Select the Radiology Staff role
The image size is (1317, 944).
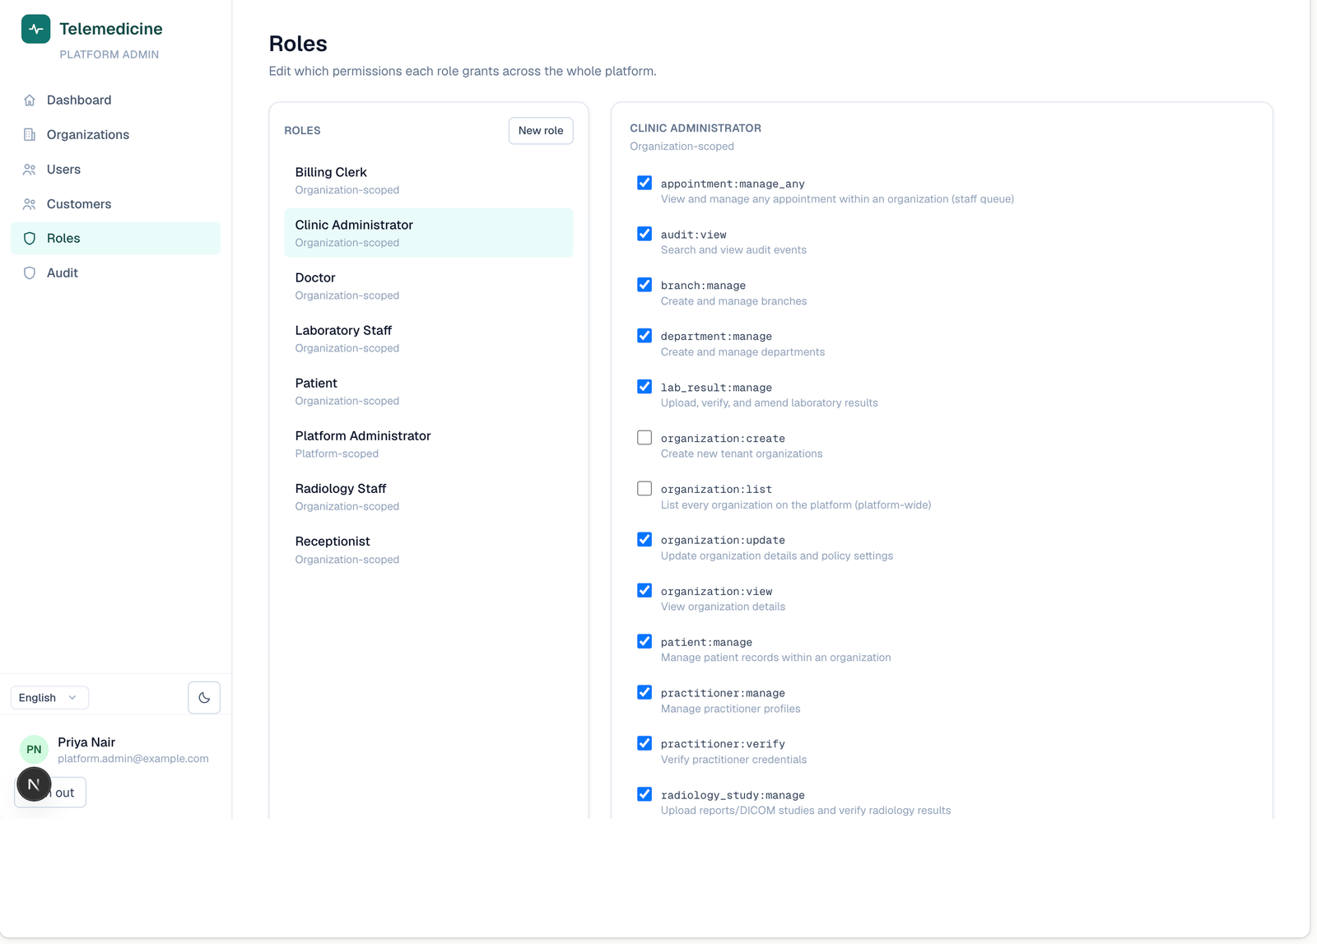coord(429,496)
